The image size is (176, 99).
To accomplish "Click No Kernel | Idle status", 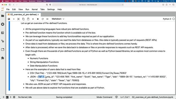I will tap(25, 97).
